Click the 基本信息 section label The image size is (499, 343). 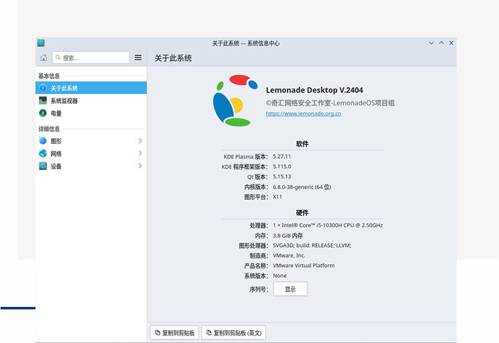(49, 76)
